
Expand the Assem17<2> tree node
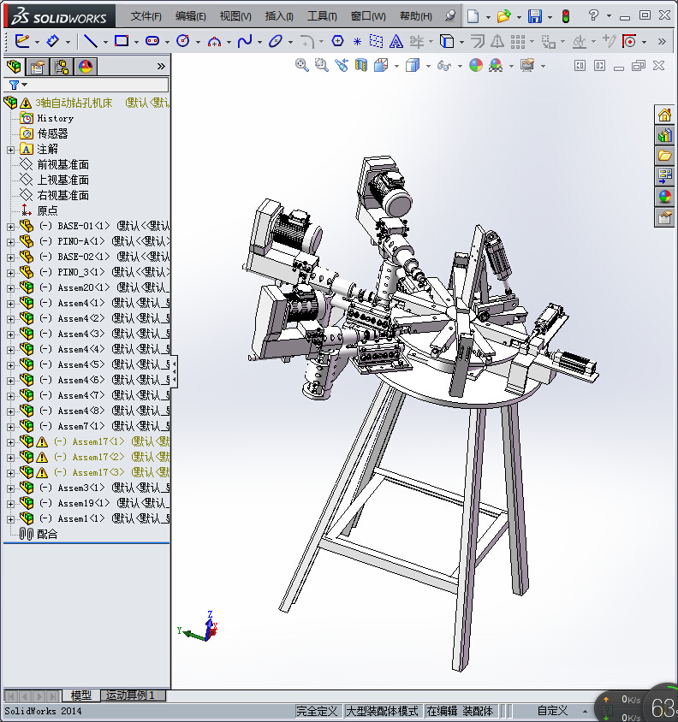[10, 457]
